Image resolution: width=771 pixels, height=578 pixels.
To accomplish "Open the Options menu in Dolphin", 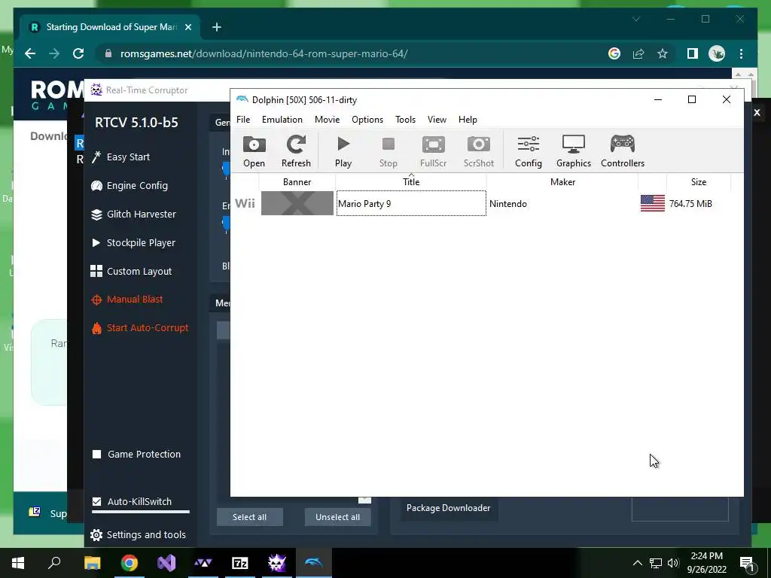I will pos(367,120).
